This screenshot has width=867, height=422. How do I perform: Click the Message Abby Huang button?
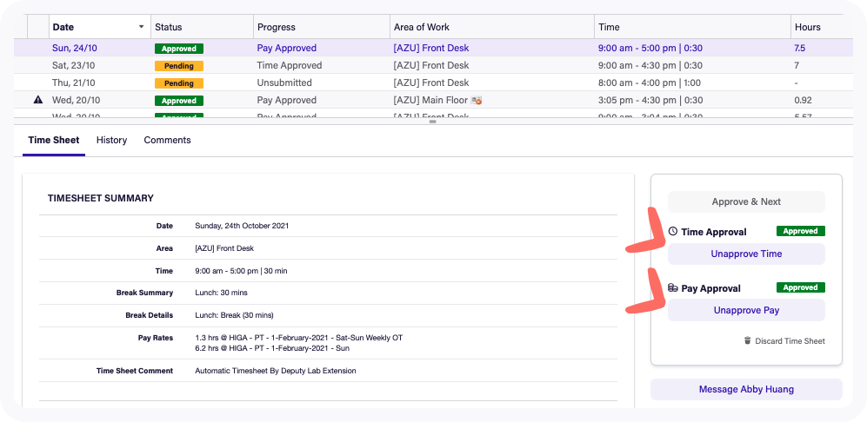coord(746,389)
